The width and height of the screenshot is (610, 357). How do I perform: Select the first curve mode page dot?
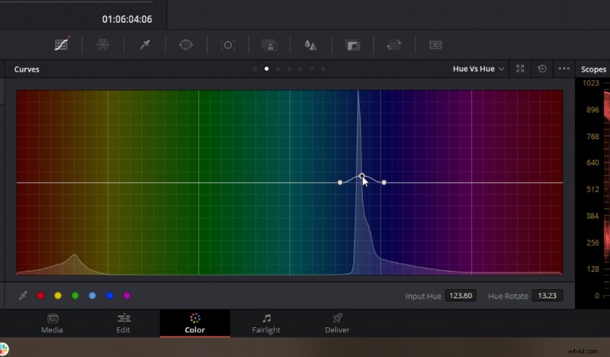[255, 69]
